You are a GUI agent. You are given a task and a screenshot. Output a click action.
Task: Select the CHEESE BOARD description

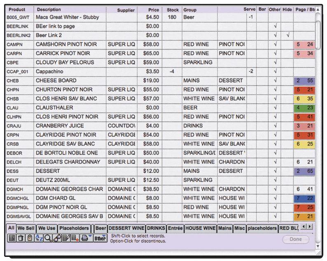tap(56, 80)
